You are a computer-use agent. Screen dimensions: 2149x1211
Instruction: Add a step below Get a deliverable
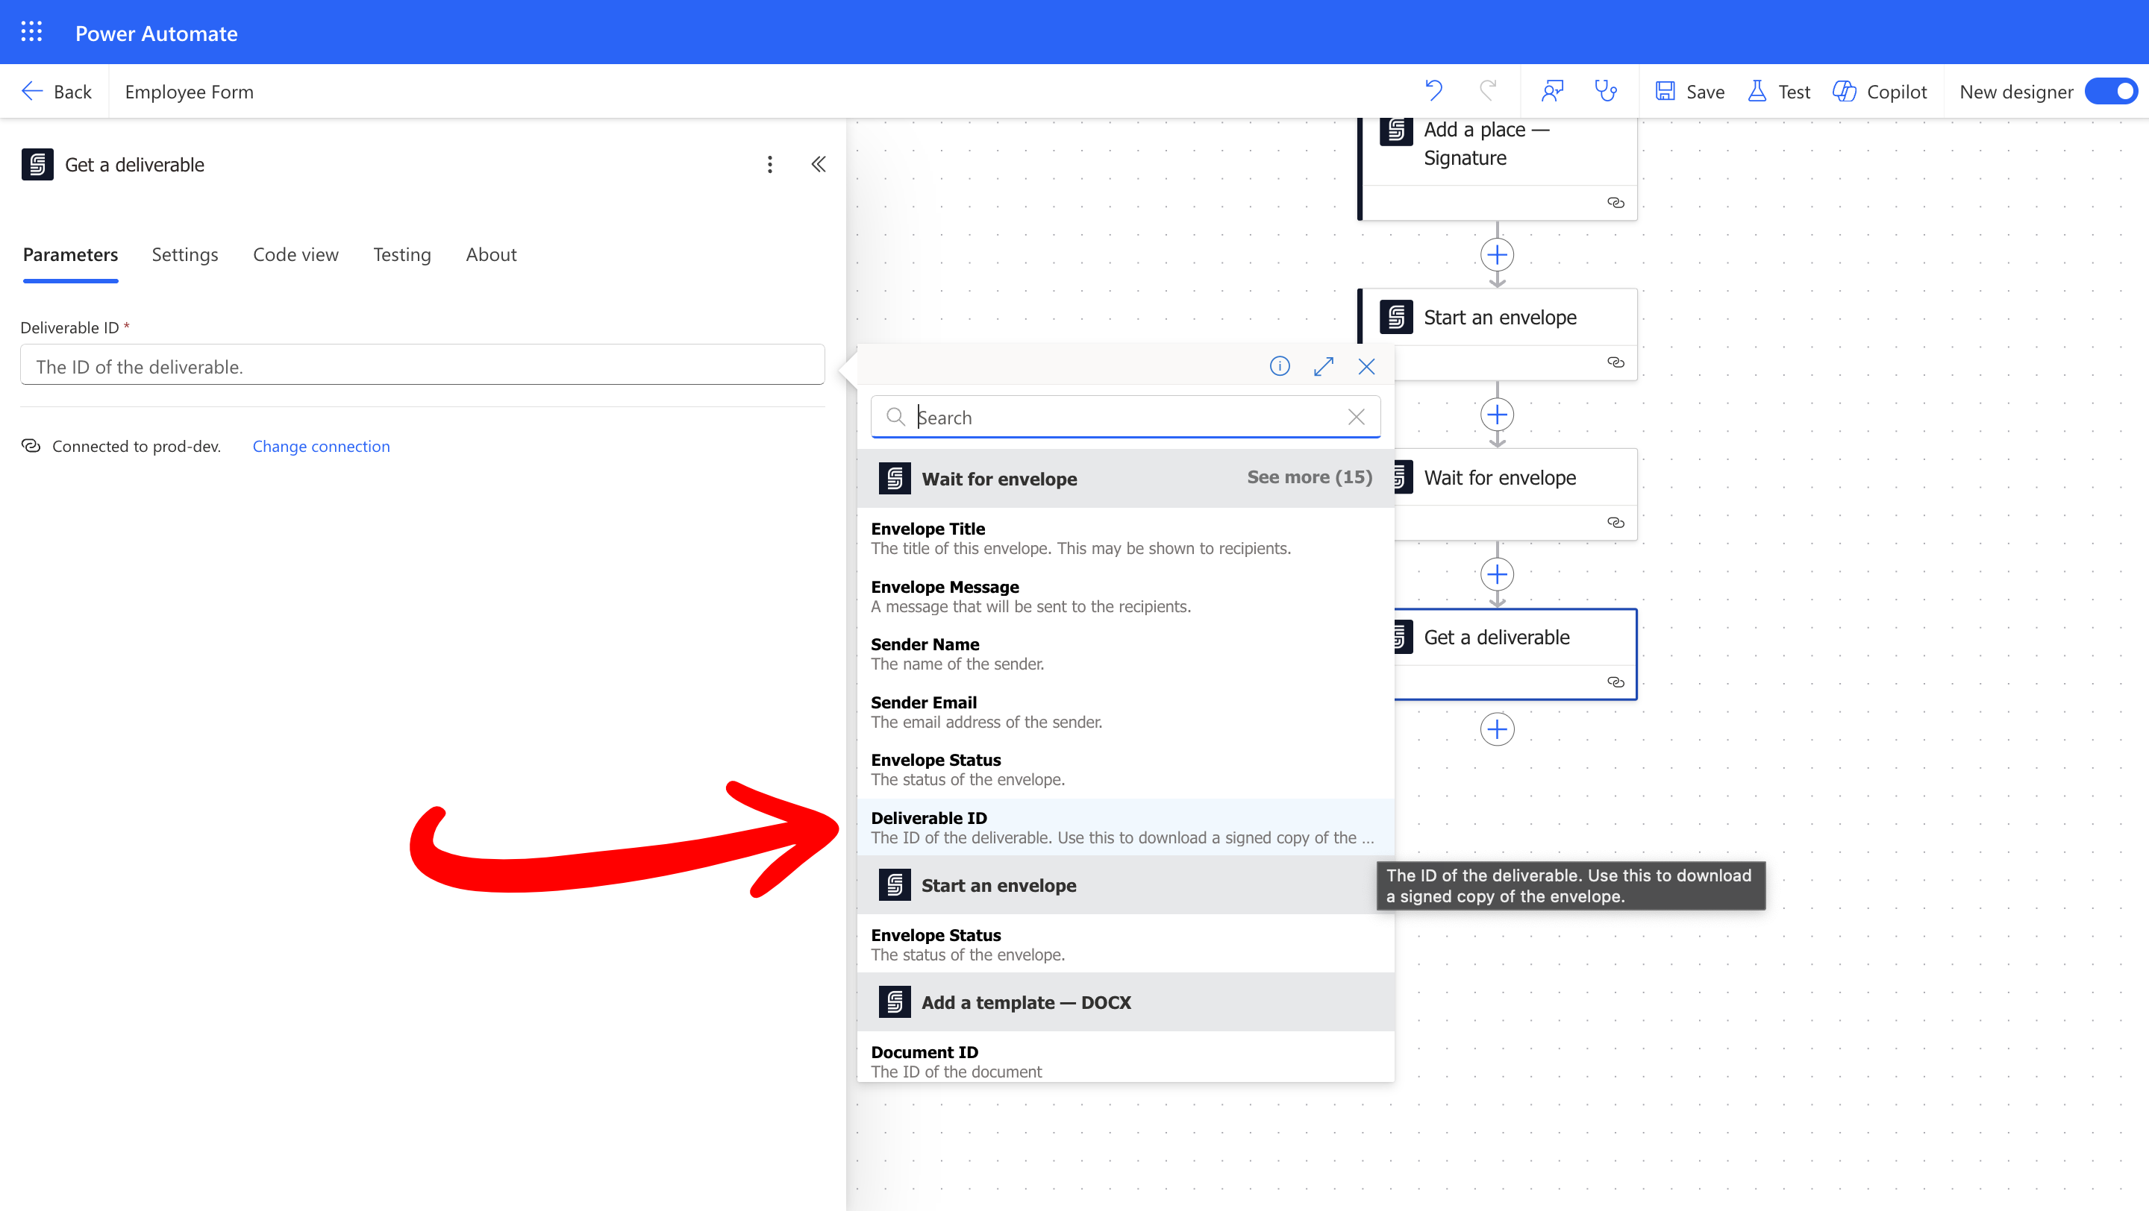pyautogui.click(x=1497, y=730)
